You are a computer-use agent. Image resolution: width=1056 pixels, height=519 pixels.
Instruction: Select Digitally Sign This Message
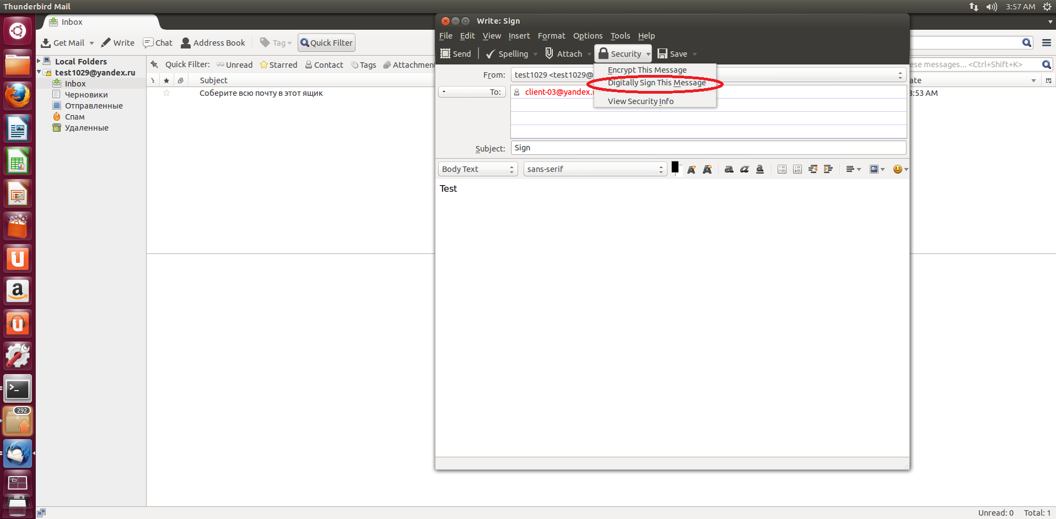656,83
